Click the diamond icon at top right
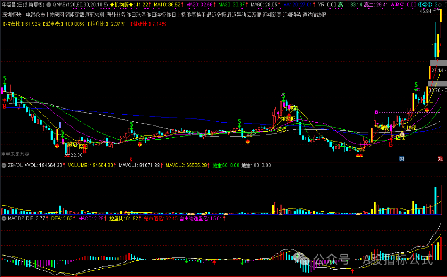The height and width of the screenshot is (277, 447). (x=439, y=5)
